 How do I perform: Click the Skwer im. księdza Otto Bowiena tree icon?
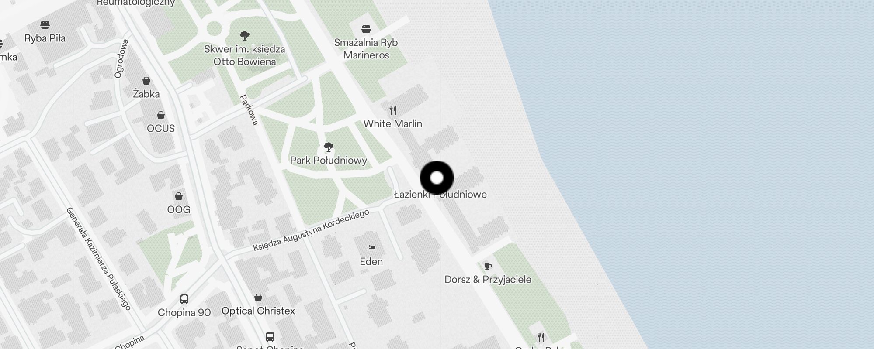point(245,36)
